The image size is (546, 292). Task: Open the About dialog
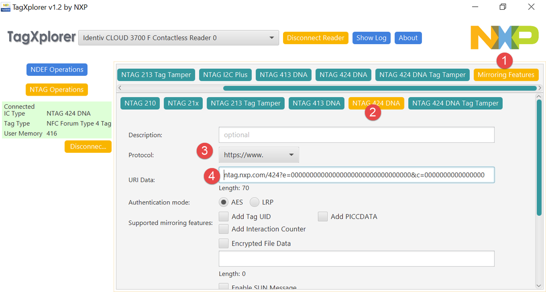click(408, 38)
